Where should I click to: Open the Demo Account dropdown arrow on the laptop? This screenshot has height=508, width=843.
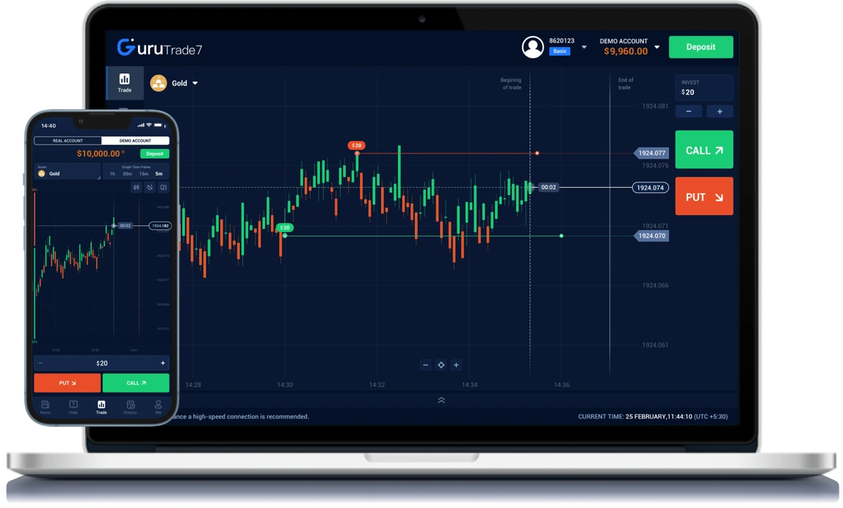tap(657, 47)
